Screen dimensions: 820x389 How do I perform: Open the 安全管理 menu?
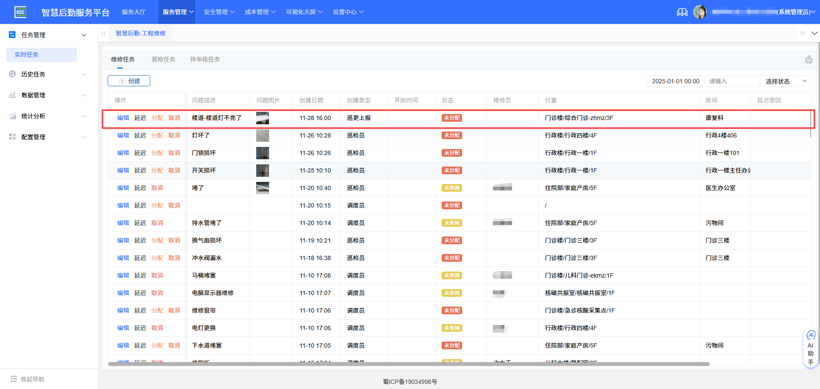(219, 12)
